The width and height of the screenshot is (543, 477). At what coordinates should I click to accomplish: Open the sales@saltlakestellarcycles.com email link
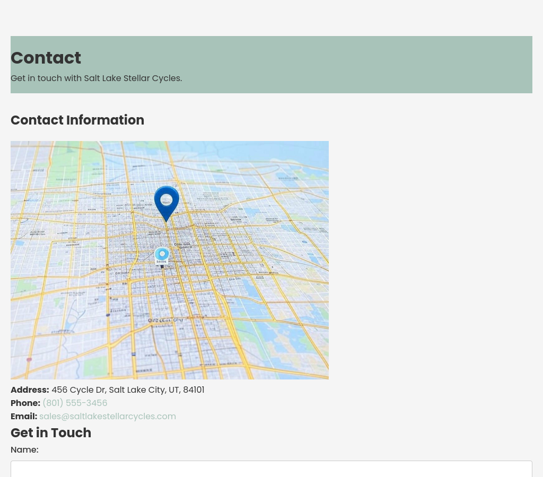coord(108,416)
